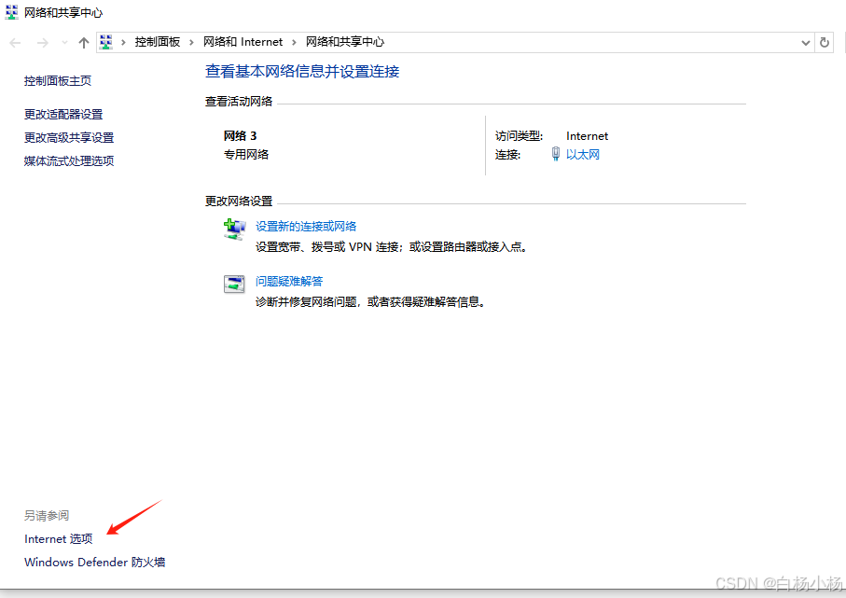Viewport: 846px width, 598px height.
Task: Refresh the page with refresh icon
Action: point(825,43)
